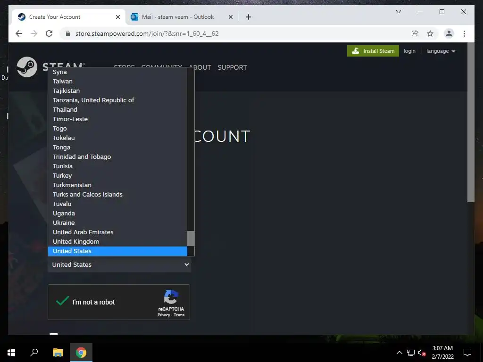Reload the page with the refresh icon

49,33
